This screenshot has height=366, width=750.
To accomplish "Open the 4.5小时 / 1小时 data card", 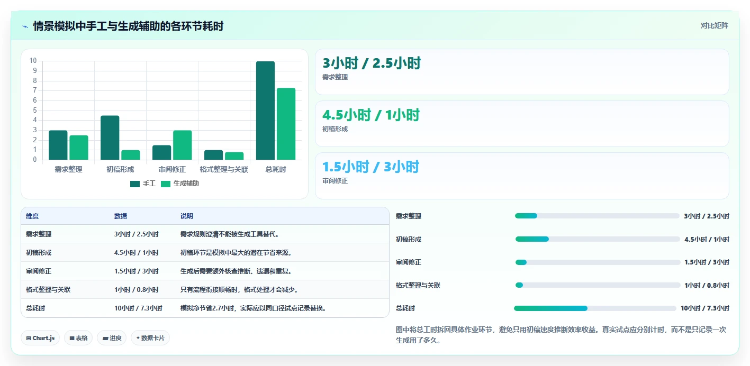I will coord(522,124).
